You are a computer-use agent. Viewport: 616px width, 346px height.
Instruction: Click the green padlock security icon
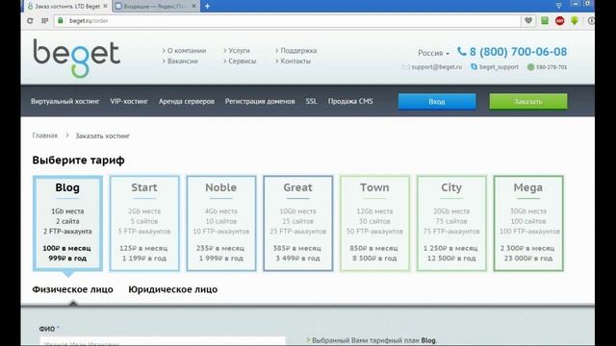pyautogui.click(x=60, y=20)
